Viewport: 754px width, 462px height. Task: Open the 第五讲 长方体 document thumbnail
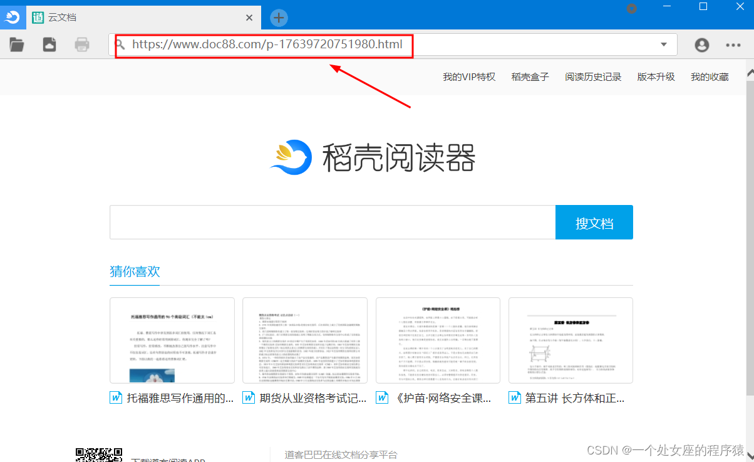[571, 340]
